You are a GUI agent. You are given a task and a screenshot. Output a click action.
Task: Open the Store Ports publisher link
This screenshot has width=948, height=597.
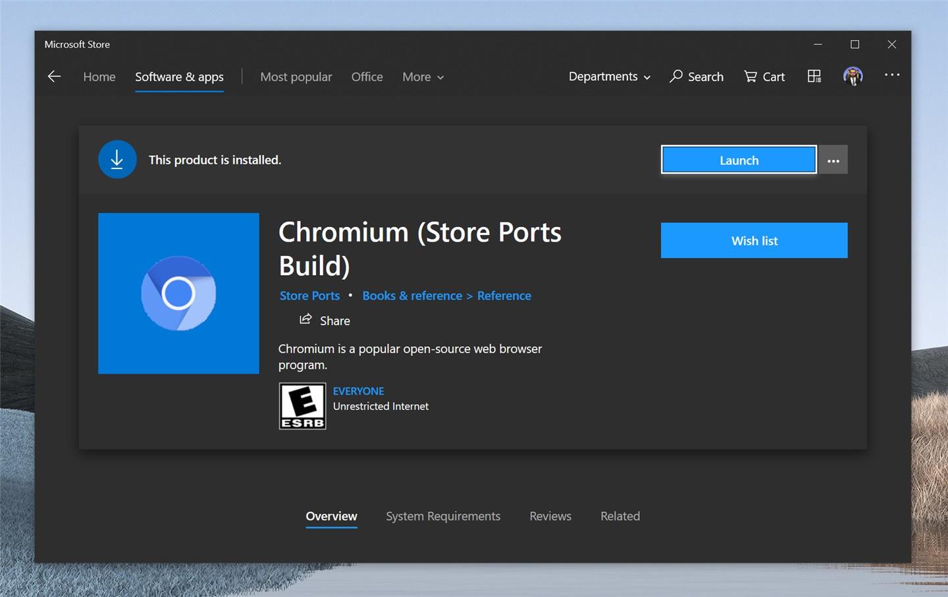pos(309,296)
